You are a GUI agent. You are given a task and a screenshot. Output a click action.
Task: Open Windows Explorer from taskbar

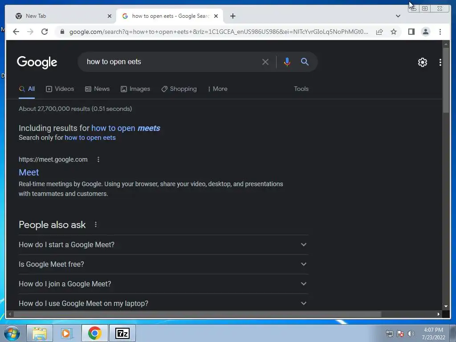click(40, 333)
